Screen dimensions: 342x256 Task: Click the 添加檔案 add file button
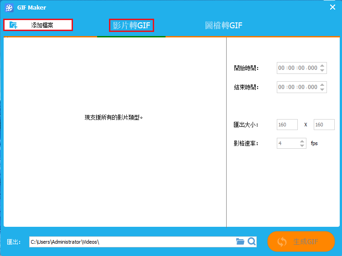tap(38, 25)
